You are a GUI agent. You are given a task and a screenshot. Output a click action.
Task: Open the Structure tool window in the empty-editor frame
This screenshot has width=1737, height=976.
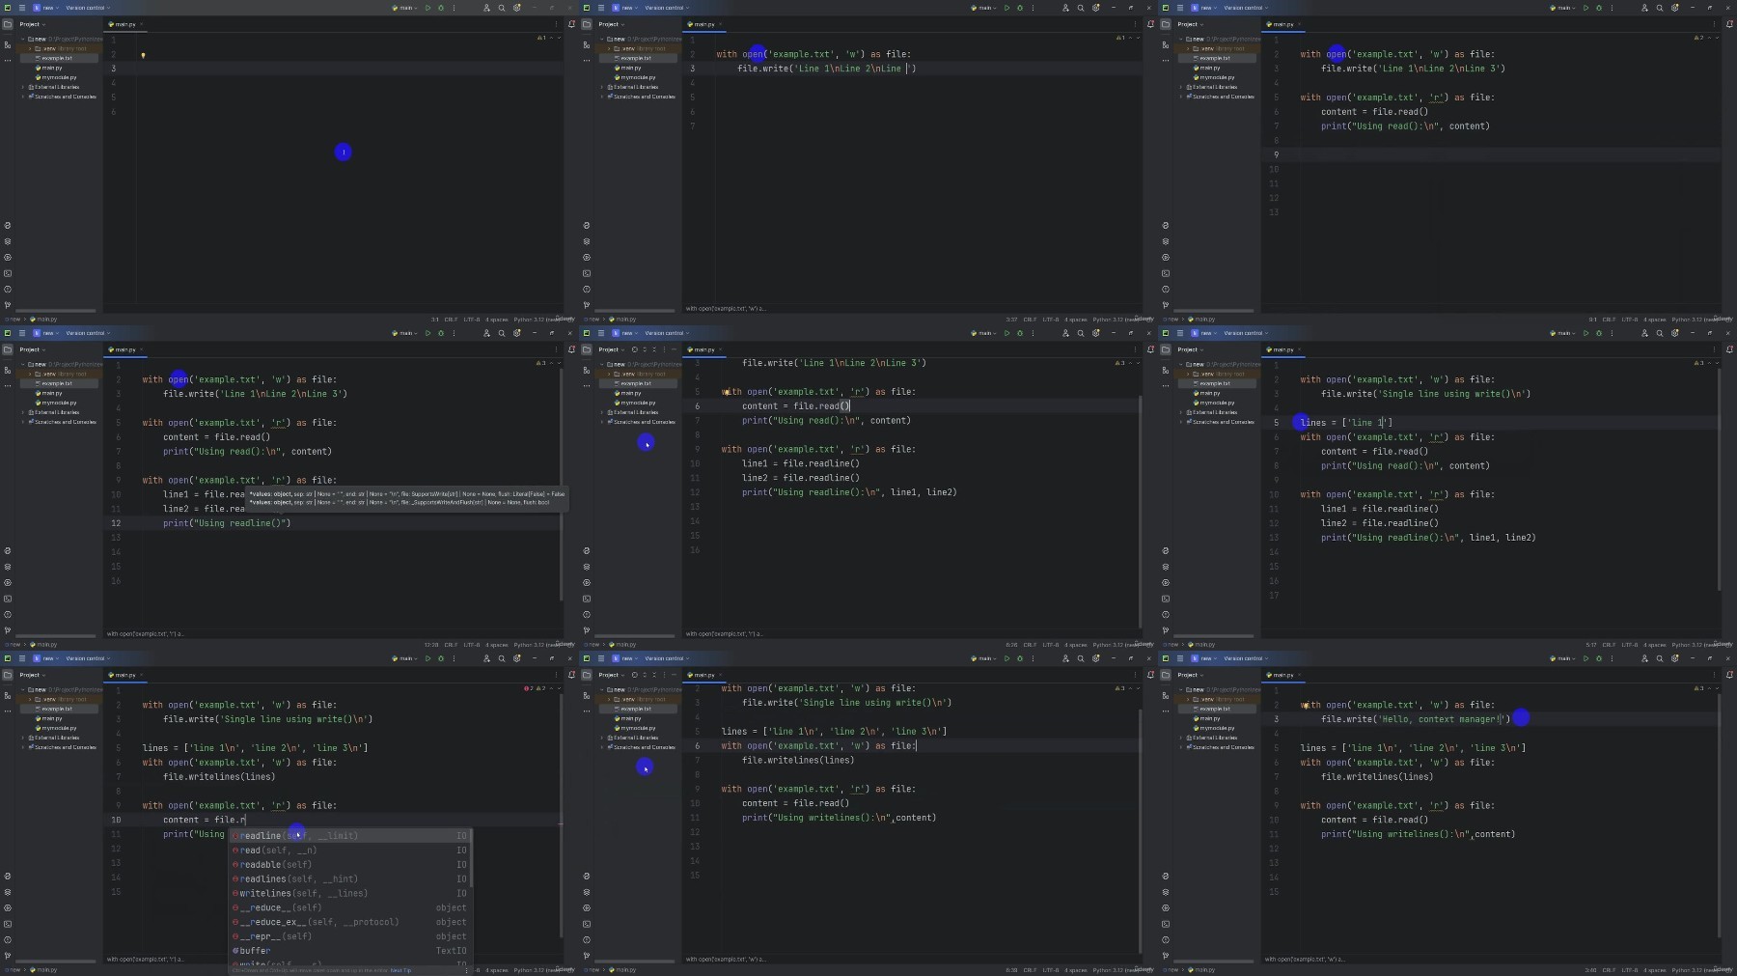tap(8, 44)
